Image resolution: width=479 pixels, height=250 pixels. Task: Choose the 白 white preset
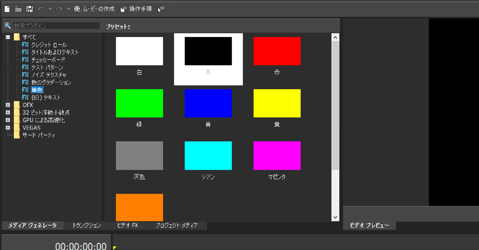[x=139, y=51]
